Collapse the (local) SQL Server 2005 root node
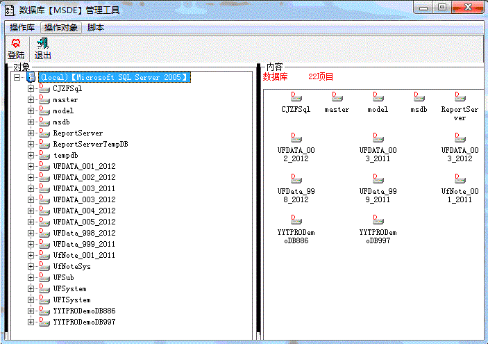Image resolution: width=488 pixels, height=344 pixels. click(17, 77)
